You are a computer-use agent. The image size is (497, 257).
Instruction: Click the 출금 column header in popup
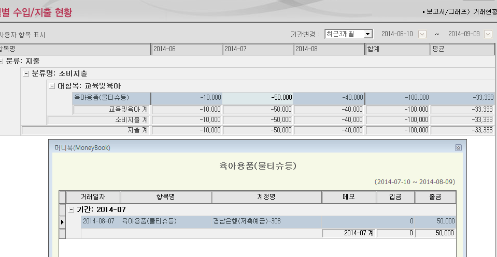coord(436,197)
